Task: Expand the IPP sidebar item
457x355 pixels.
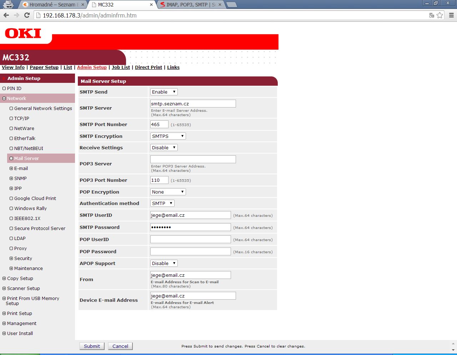Action: tap(11, 188)
